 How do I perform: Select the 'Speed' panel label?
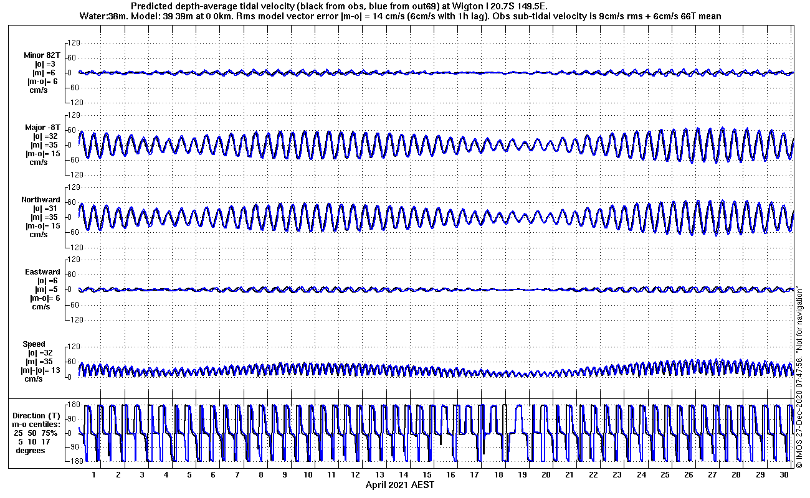click(34, 344)
